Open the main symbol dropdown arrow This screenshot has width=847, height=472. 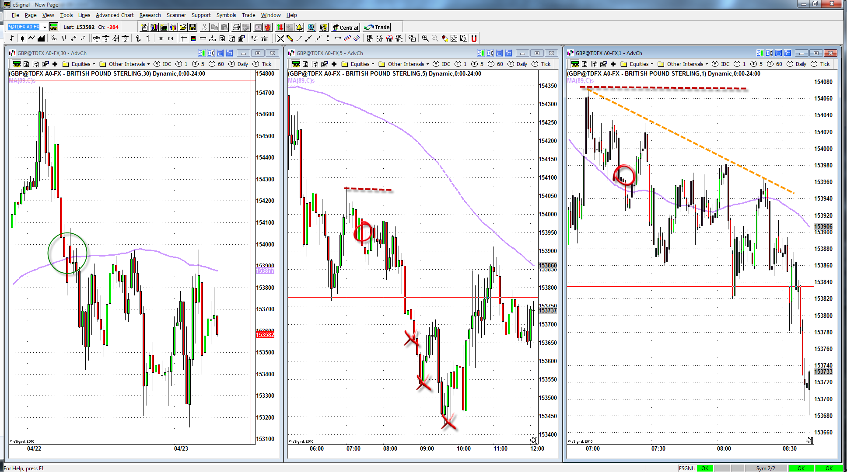pyautogui.click(x=45, y=27)
